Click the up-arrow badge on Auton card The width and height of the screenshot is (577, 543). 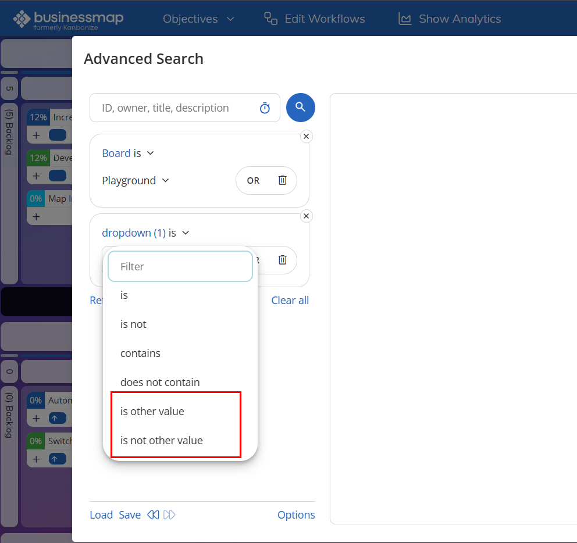click(58, 418)
